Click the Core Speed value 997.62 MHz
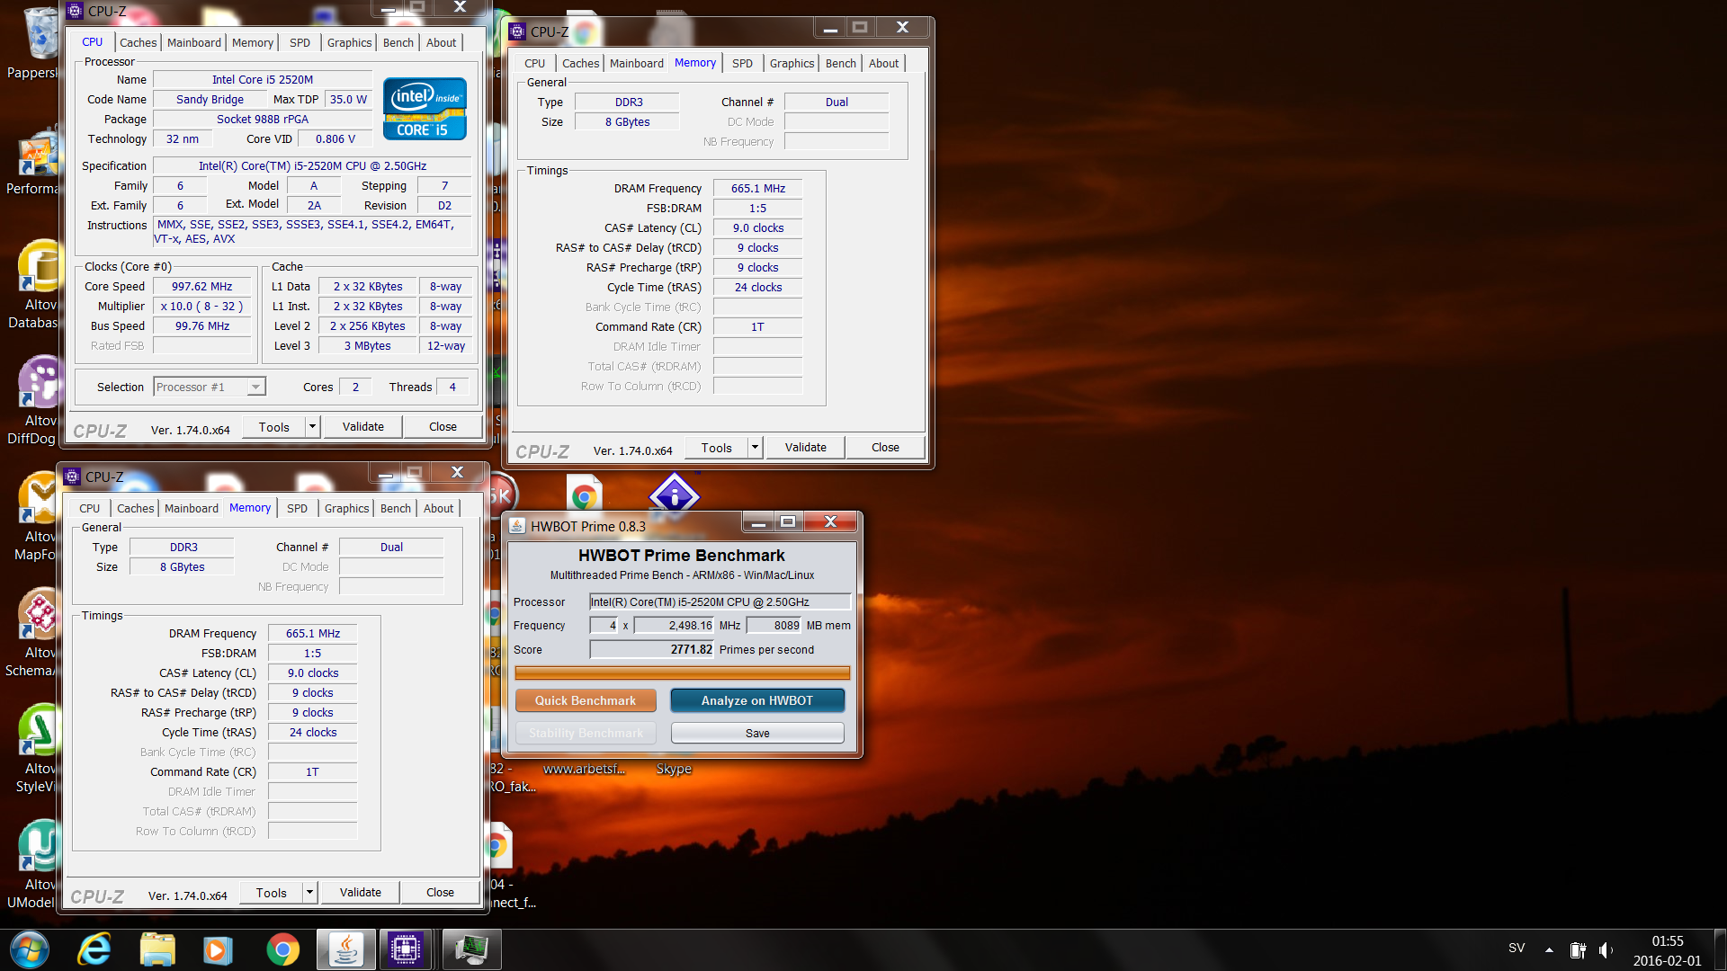 [x=201, y=287]
